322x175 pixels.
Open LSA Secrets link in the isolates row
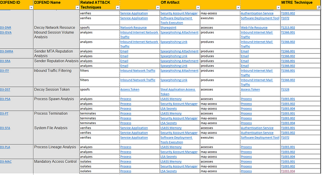[169, 171]
